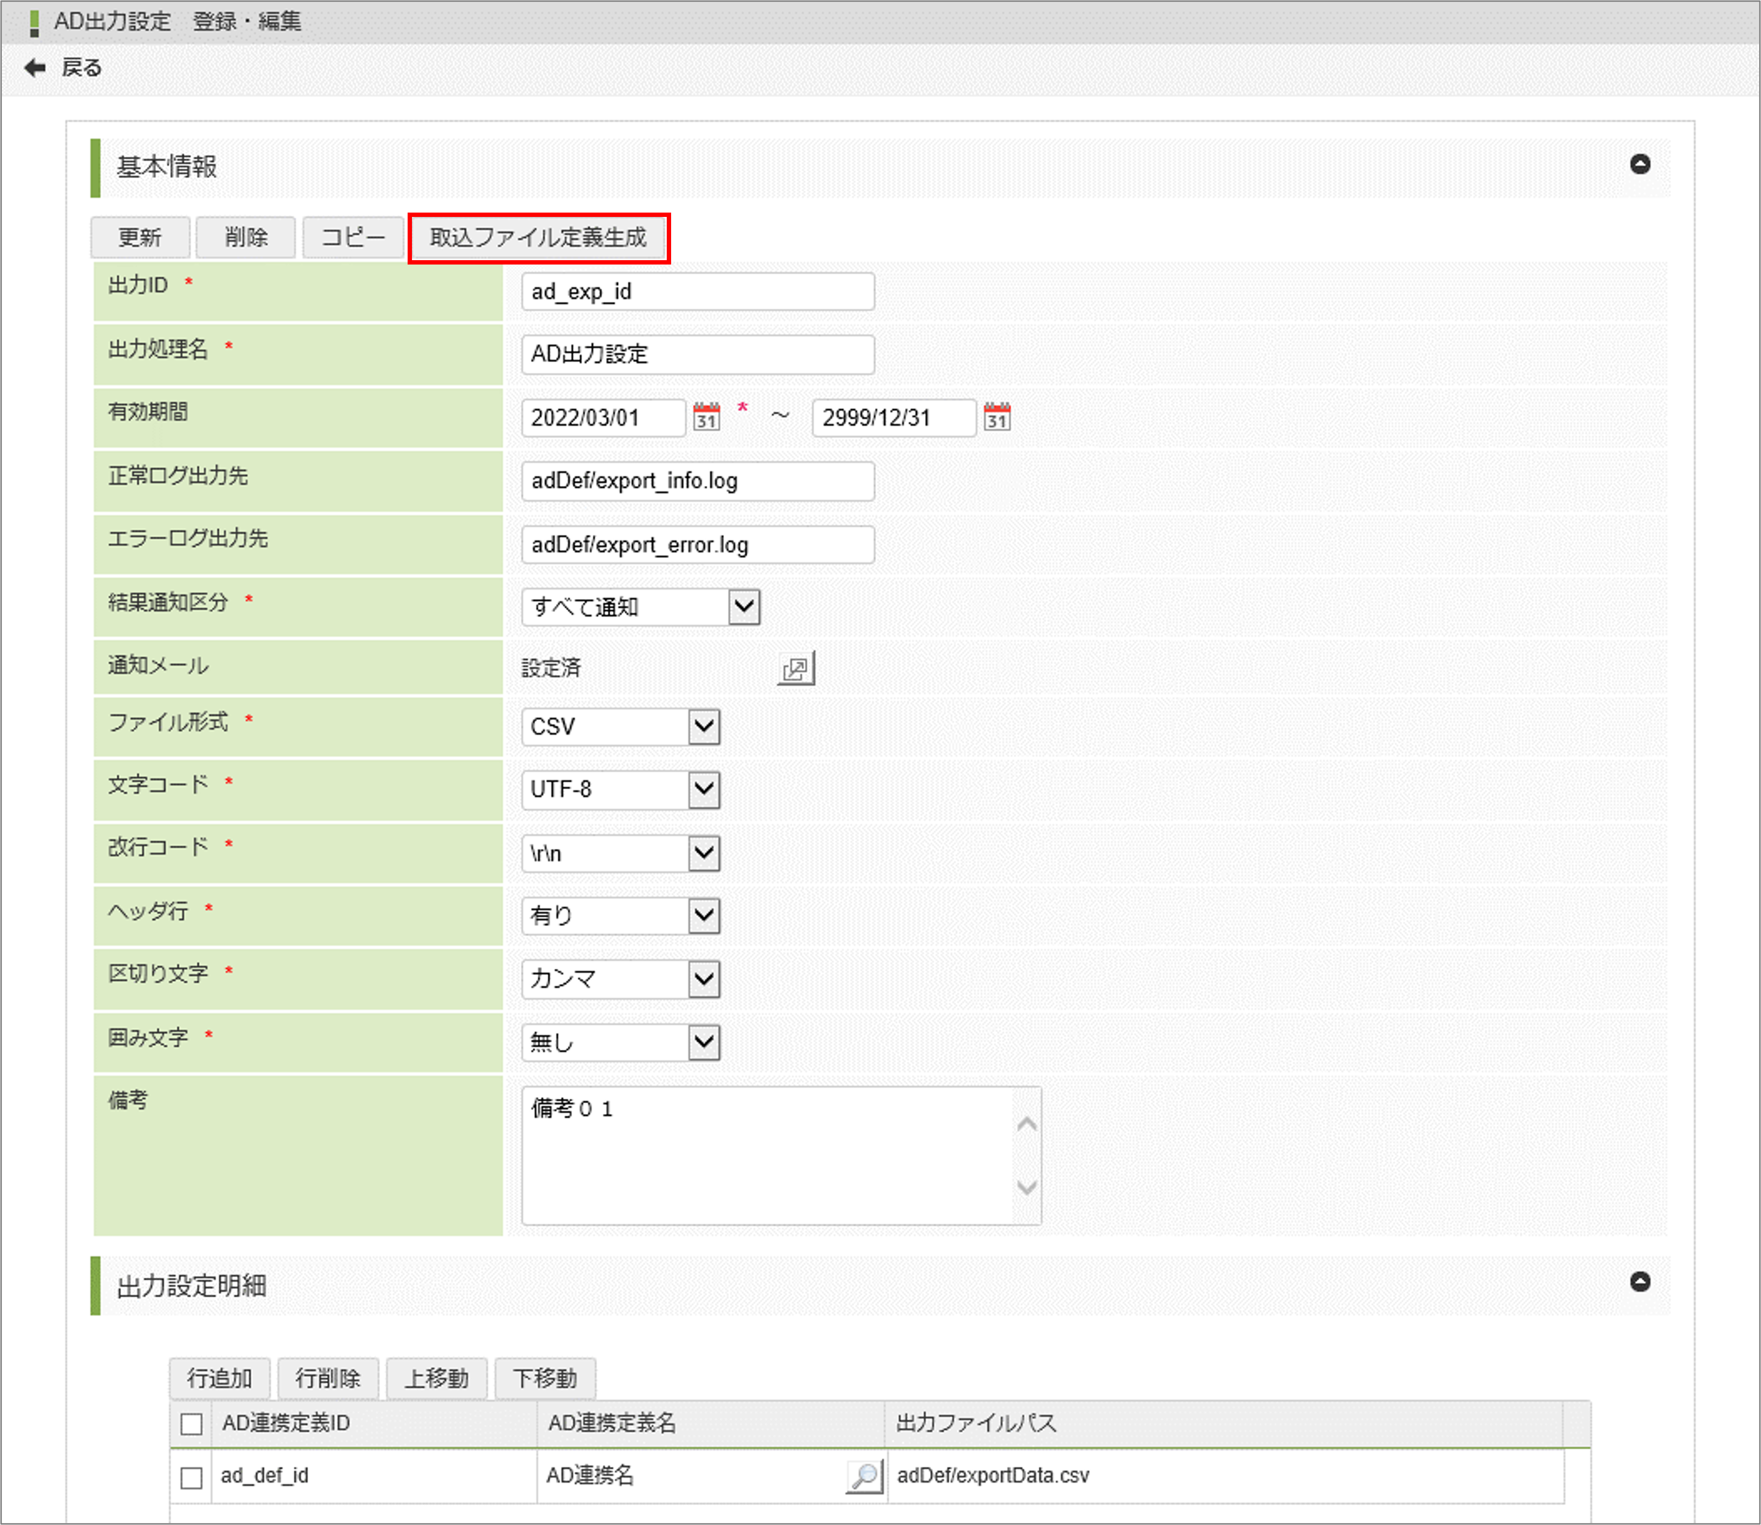The height and width of the screenshot is (1525, 1761).
Task: Collapse the 出力設定明細 section with the circle icon
Action: pyautogui.click(x=1639, y=1282)
